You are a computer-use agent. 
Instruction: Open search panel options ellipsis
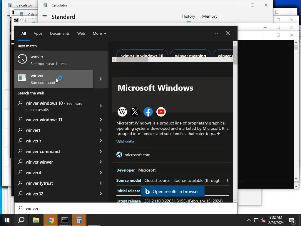[x=216, y=33]
